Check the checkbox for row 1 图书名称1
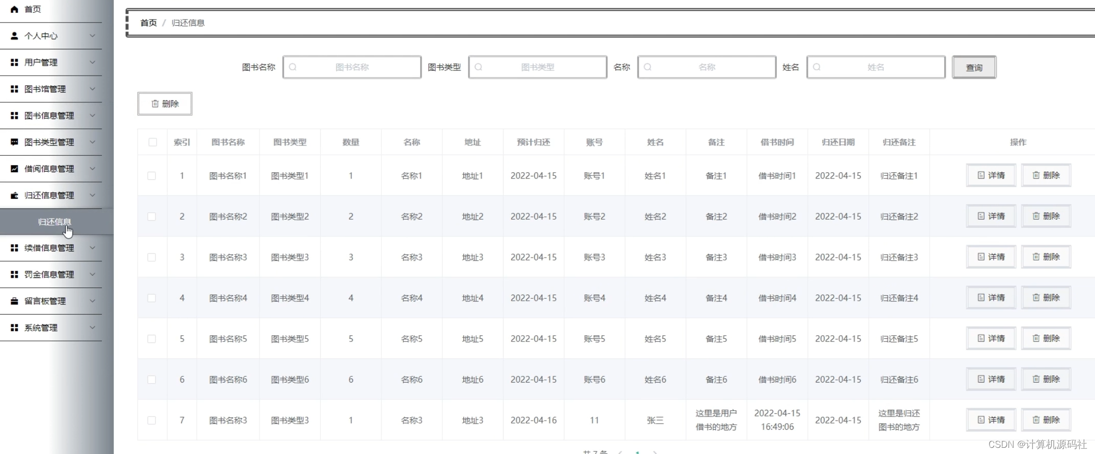The image size is (1095, 454). click(151, 176)
